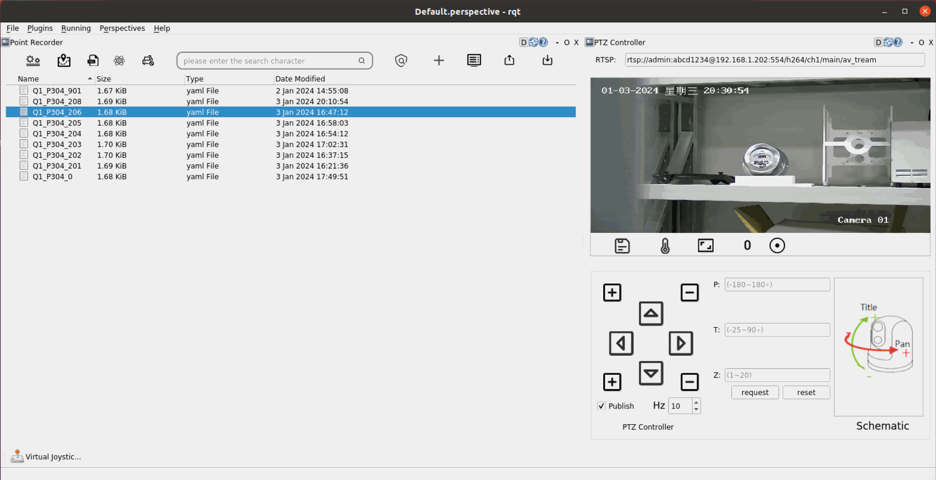Image resolution: width=936 pixels, height=480 pixels.
Task: Click the settings gears icon in Point Recorder
Action: tap(33, 60)
